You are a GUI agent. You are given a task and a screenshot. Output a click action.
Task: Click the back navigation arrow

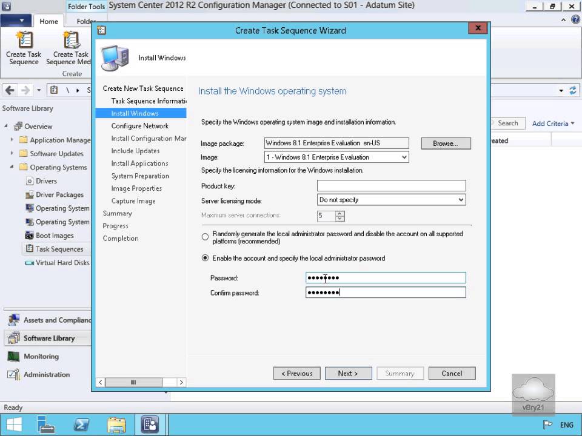pos(10,90)
